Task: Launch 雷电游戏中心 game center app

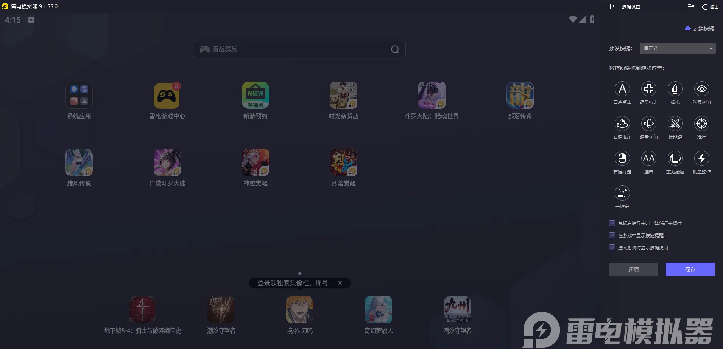Action: tap(167, 95)
